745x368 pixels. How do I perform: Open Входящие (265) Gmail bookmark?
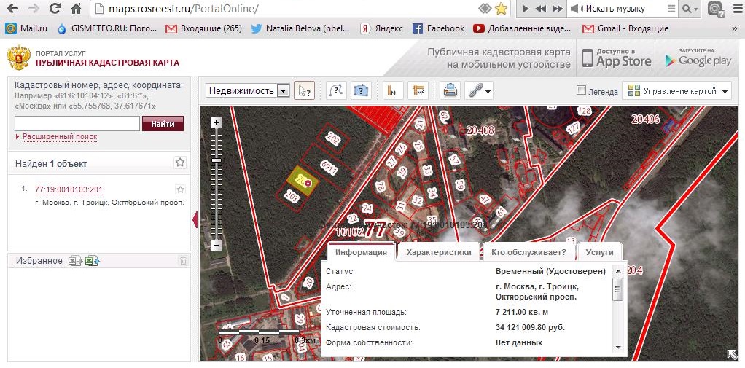pos(203,28)
